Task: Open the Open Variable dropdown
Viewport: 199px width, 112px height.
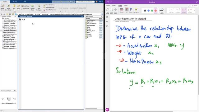Action: pos(49,7)
